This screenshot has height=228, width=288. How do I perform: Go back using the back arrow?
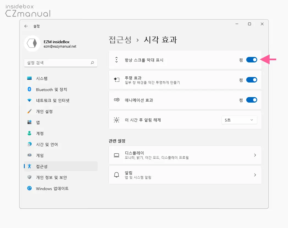tap(26, 26)
